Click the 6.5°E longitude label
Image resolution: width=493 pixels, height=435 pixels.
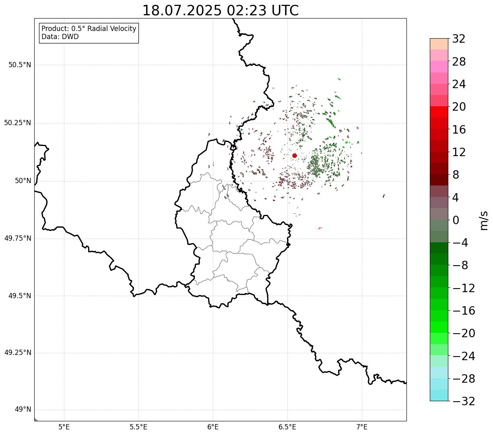pyautogui.click(x=287, y=427)
